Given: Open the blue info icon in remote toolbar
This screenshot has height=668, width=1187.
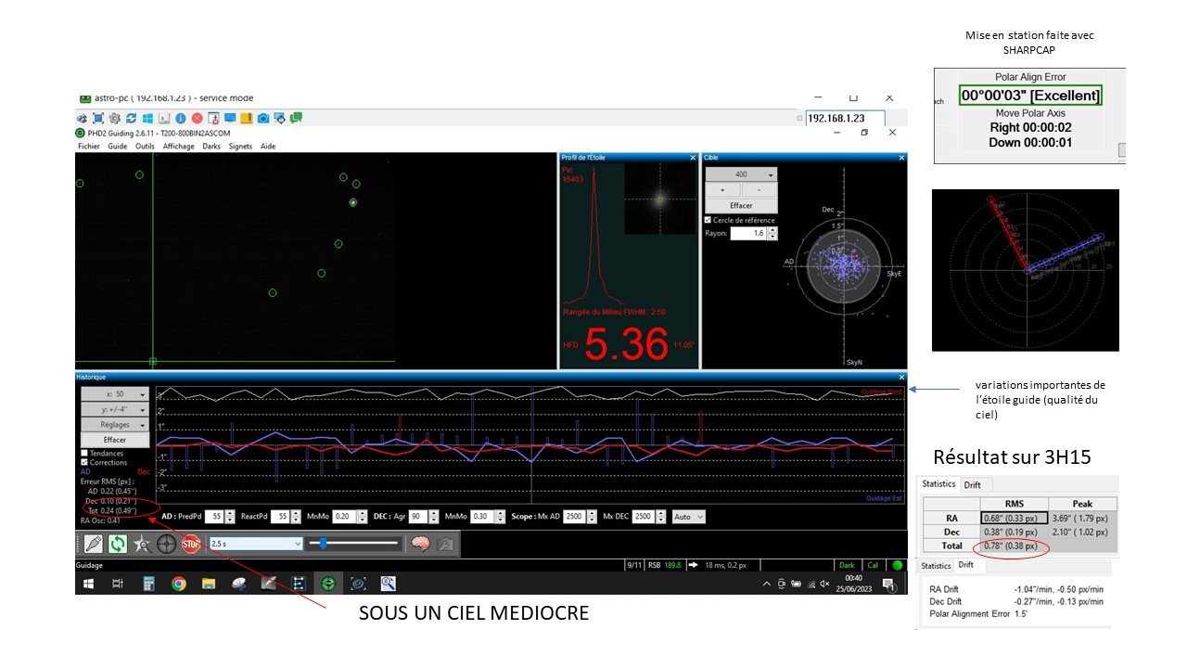Looking at the screenshot, I should [181, 118].
